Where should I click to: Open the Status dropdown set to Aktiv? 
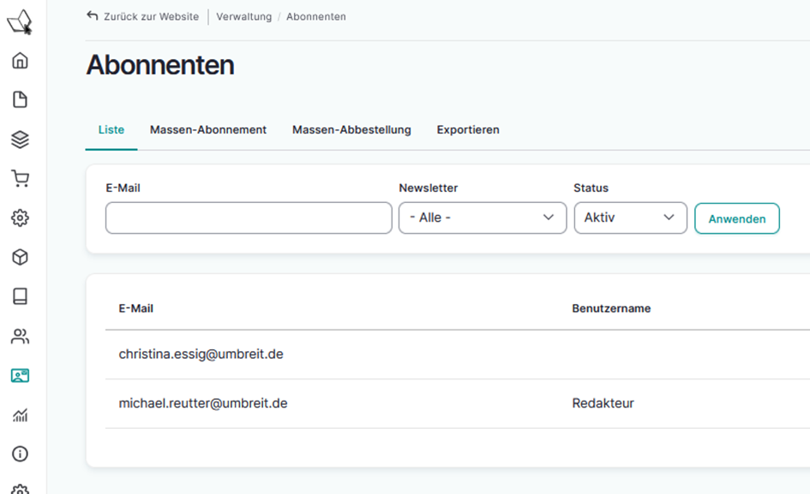630,217
